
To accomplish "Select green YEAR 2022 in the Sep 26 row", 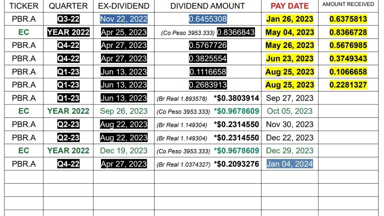I will (68, 111).
